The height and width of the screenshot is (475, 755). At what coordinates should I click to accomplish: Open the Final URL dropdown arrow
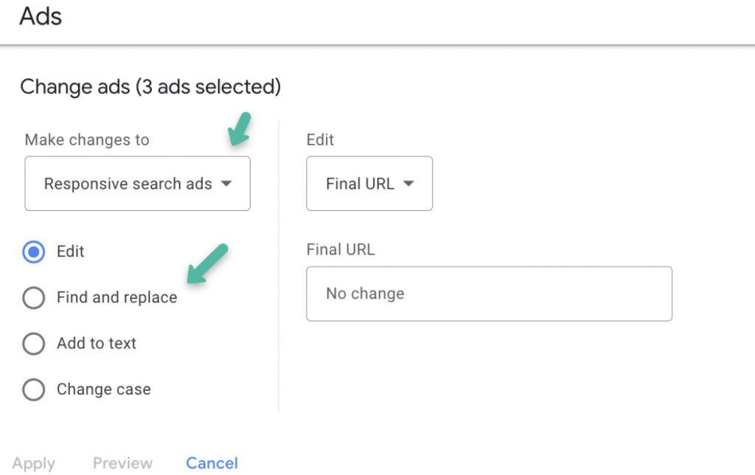pyautogui.click(x=408, y=184)
